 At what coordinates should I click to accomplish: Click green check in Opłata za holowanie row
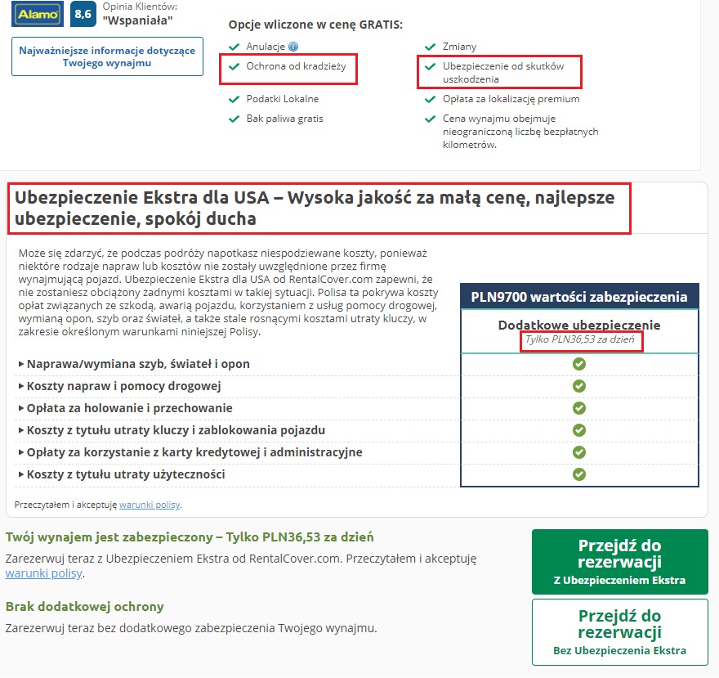pos(579,408)
